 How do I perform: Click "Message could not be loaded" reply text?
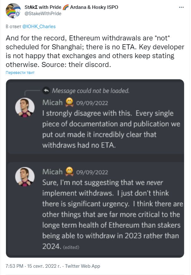[91, 91]
